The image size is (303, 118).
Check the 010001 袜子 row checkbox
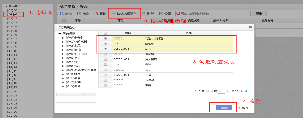coord(105,70)
